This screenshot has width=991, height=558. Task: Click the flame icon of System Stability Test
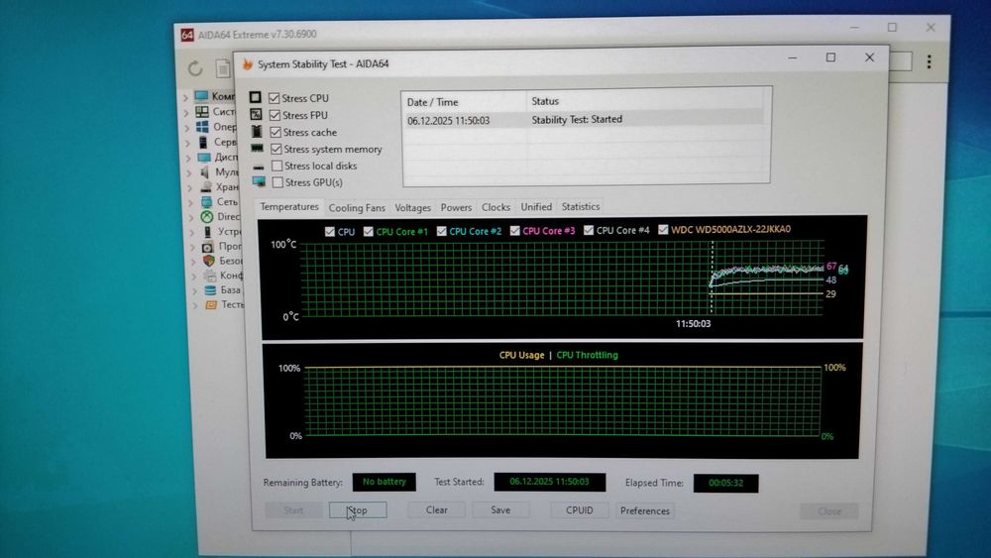tap(247, 64)
